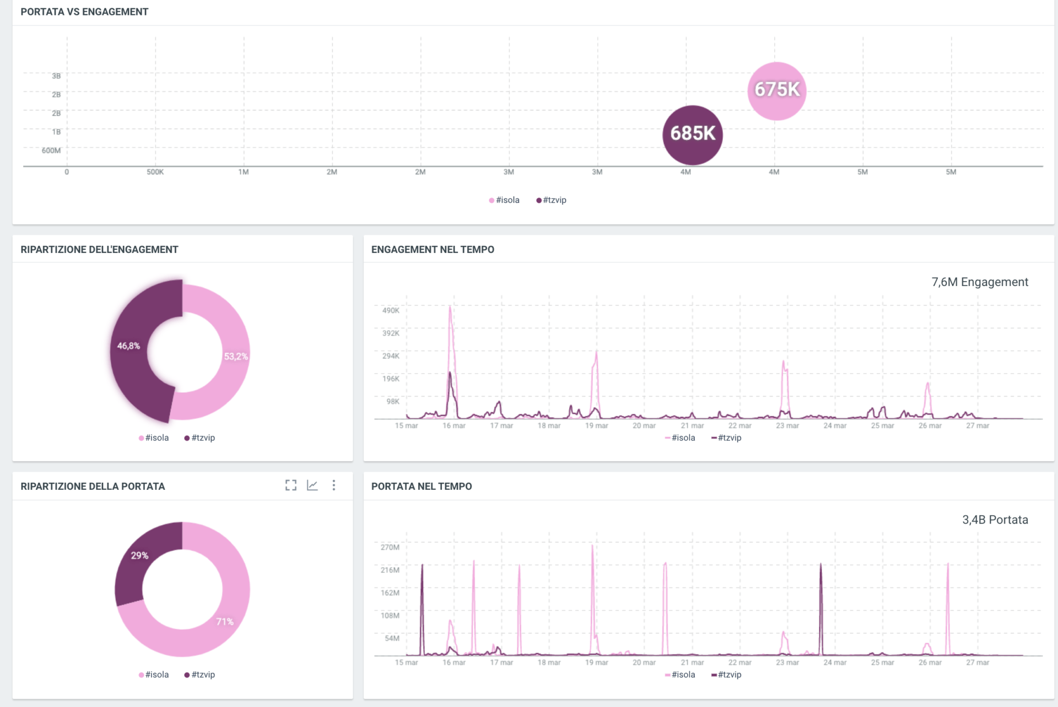Viewport: 1058px width, 707px height.
Task: Click the 216M axis value
Action: tap(390, 570)
